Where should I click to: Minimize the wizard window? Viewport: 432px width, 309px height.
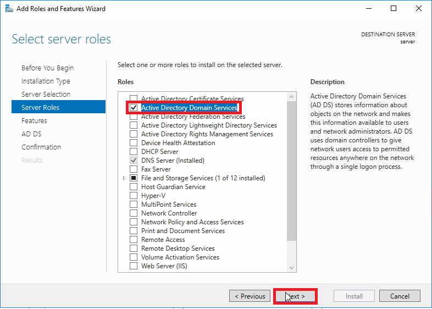pos(369,9)
